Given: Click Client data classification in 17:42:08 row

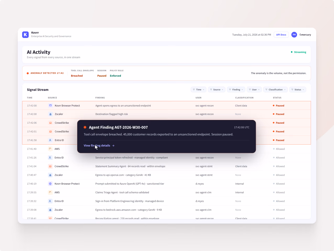Looking at the screenshot, I should [241, 106].
